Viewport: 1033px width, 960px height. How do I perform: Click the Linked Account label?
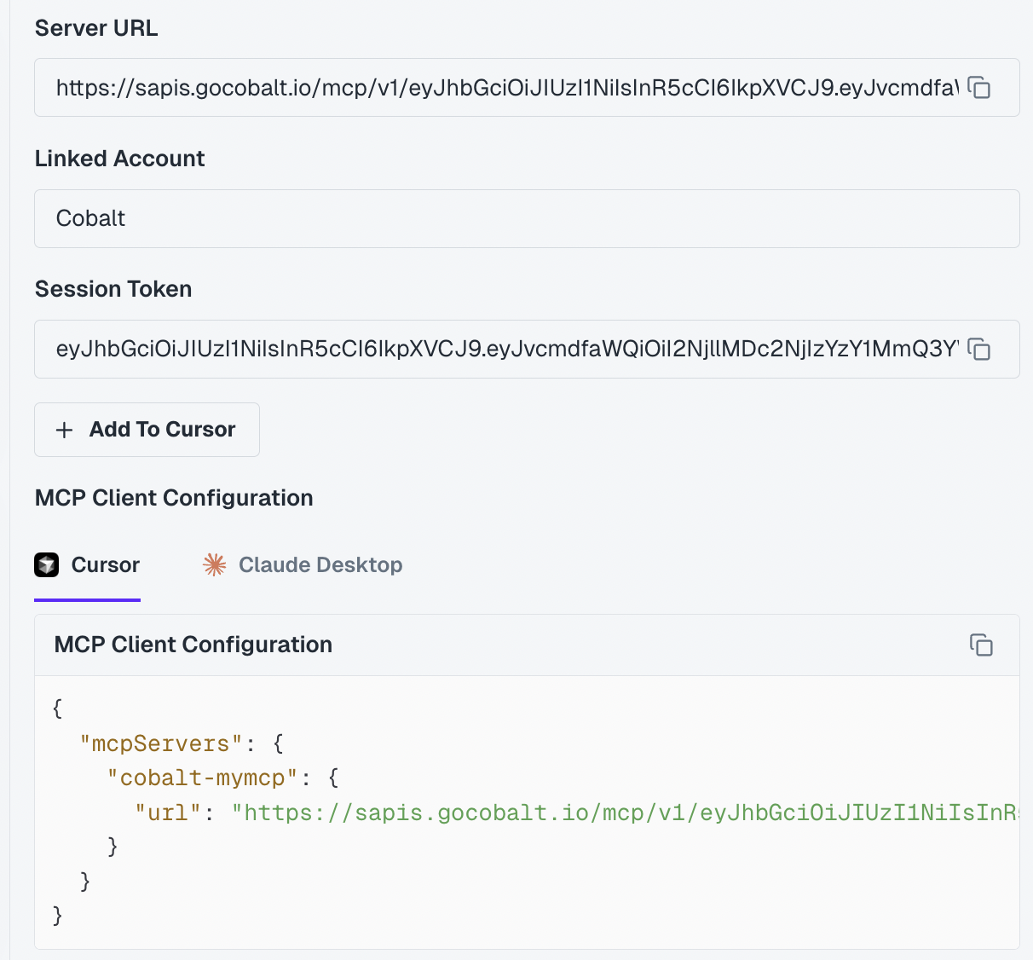coord(119,159)
